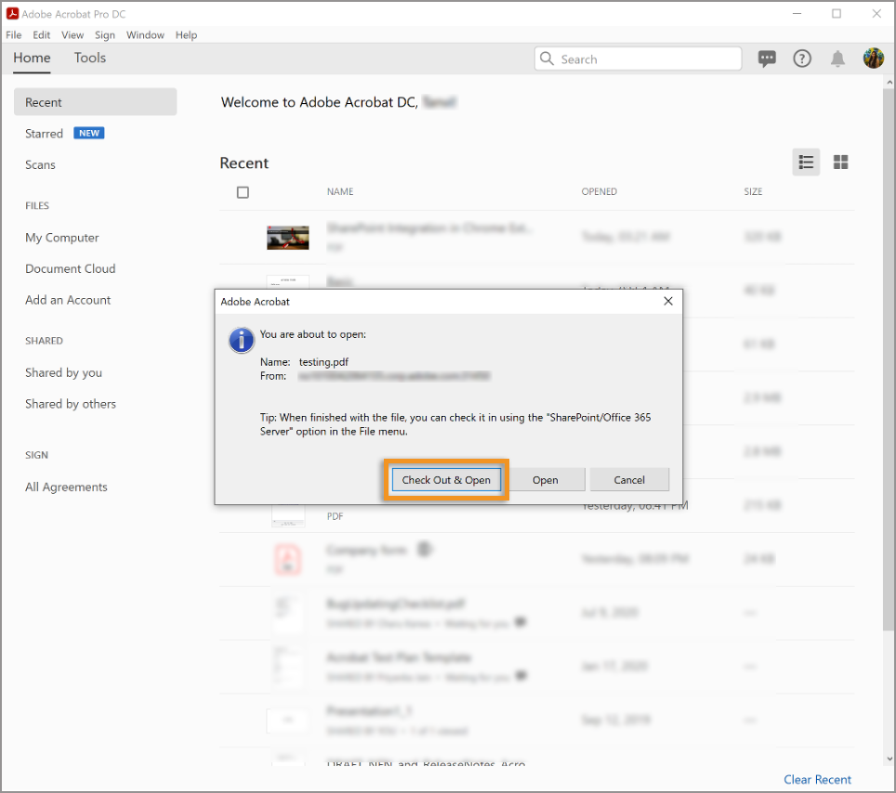Click the Open button in dialog
The width and height of the screenshot is (896, 793).
546,480
